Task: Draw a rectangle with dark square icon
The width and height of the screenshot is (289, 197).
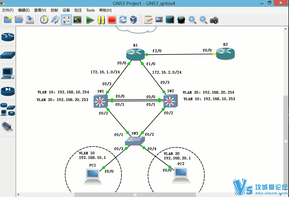Action: (x=170, y=19)
